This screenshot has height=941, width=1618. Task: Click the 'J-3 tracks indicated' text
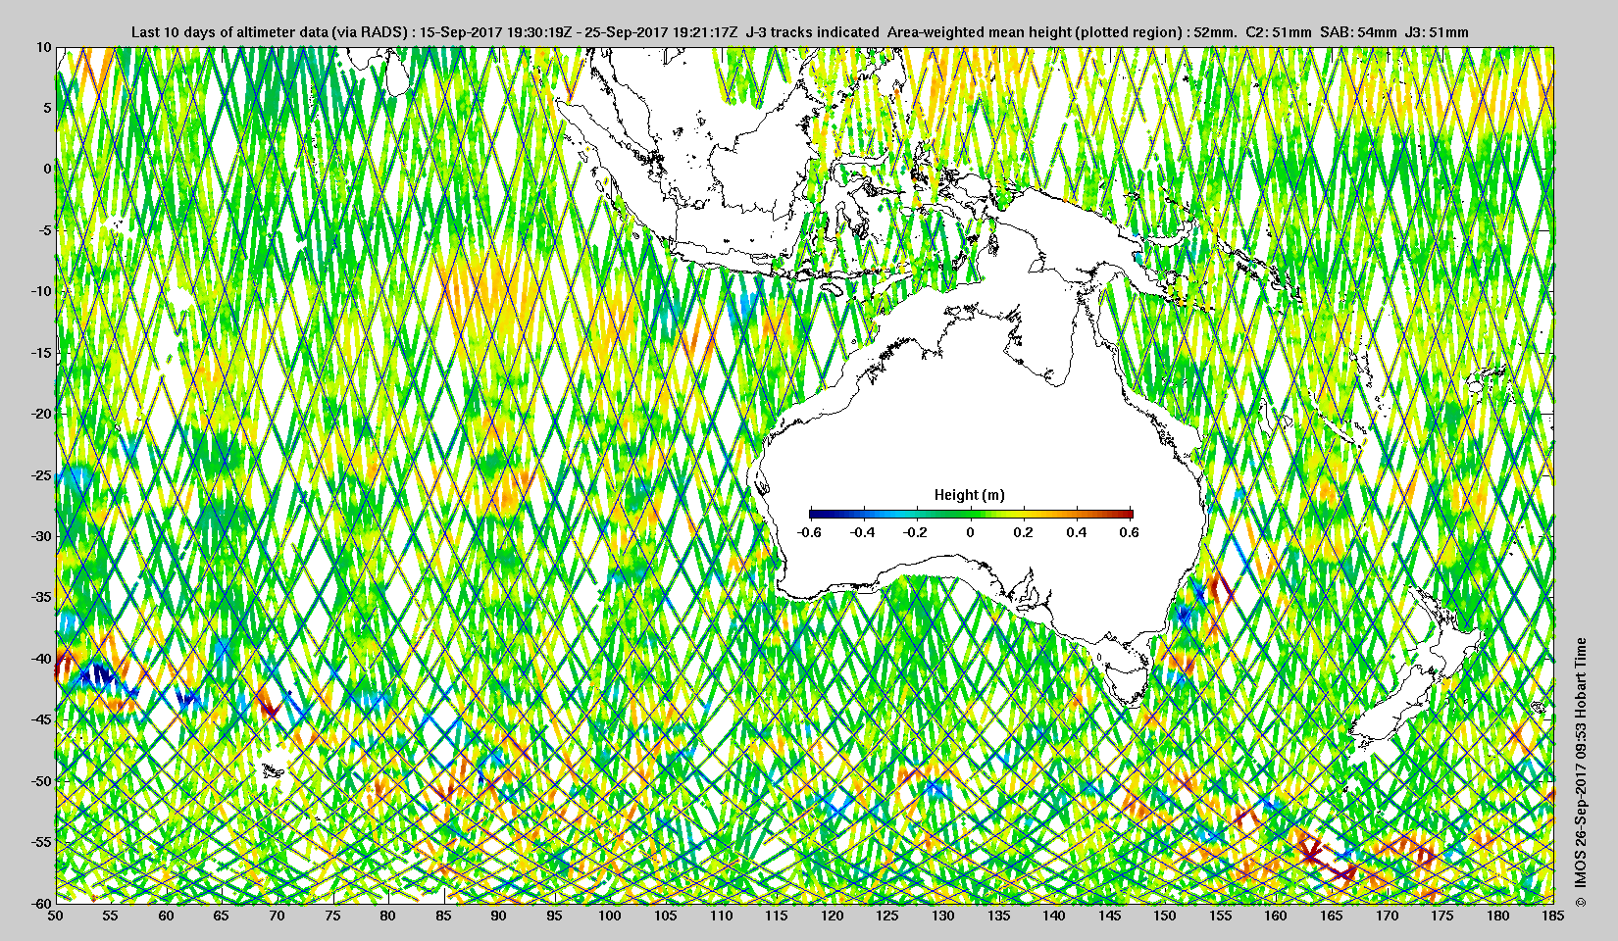click(x=813, y=32)
